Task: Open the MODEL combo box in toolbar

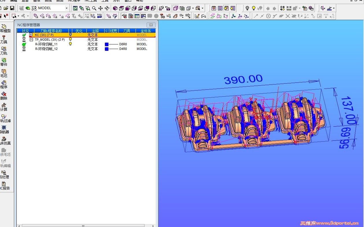Action: [x=53, y=8]
